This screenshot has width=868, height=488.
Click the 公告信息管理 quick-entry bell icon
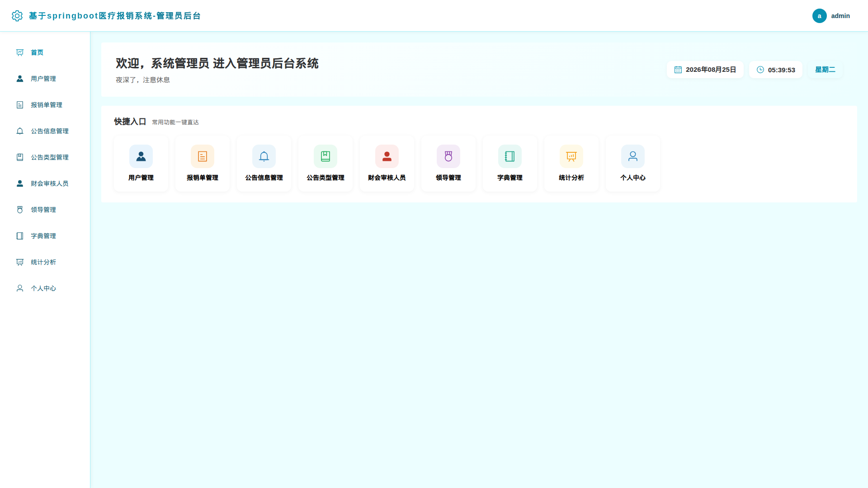click(264, 156)
